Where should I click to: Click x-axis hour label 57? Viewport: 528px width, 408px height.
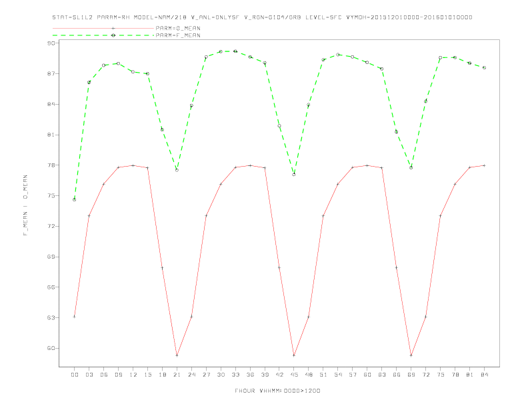(x=353, y=375)
